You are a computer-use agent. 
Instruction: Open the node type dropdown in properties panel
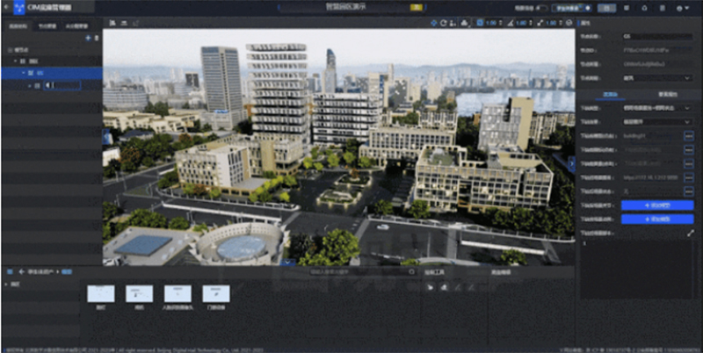pos(657,78)
